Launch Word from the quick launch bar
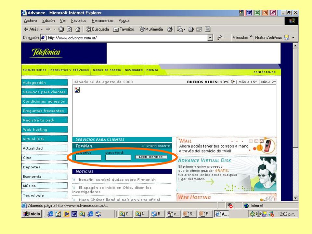Image resolution: width=312 pixels, height=234 pixels. coord(74,214)
